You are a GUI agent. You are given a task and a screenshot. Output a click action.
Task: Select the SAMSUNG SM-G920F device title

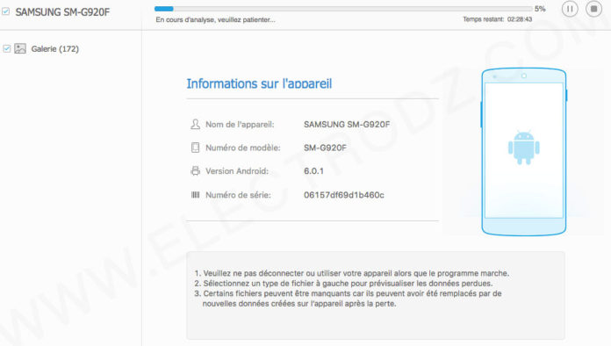point(62,12)
